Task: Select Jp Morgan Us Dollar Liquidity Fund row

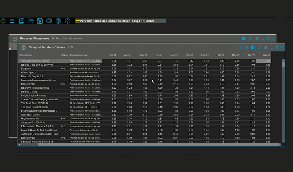Action: click(x=144, y=134)
